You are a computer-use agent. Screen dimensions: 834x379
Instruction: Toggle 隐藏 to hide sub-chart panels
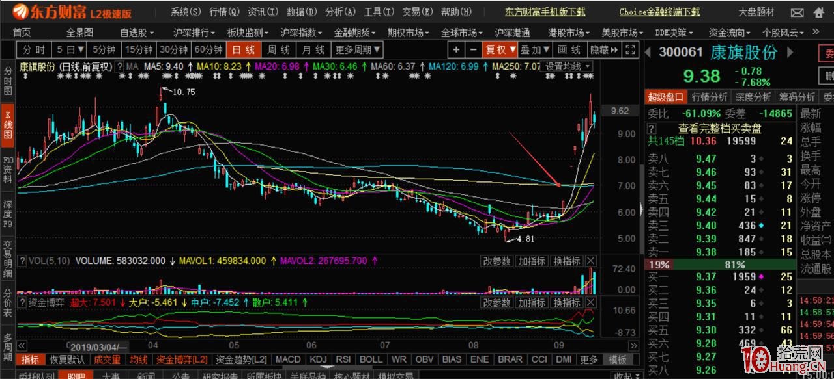(x=603, y=49)
